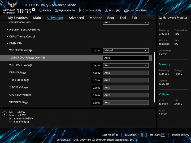The height and width of the screenshot is (143, 191).
Task: Click the TUF logo emblem
Action: click(x=12, y=5)
